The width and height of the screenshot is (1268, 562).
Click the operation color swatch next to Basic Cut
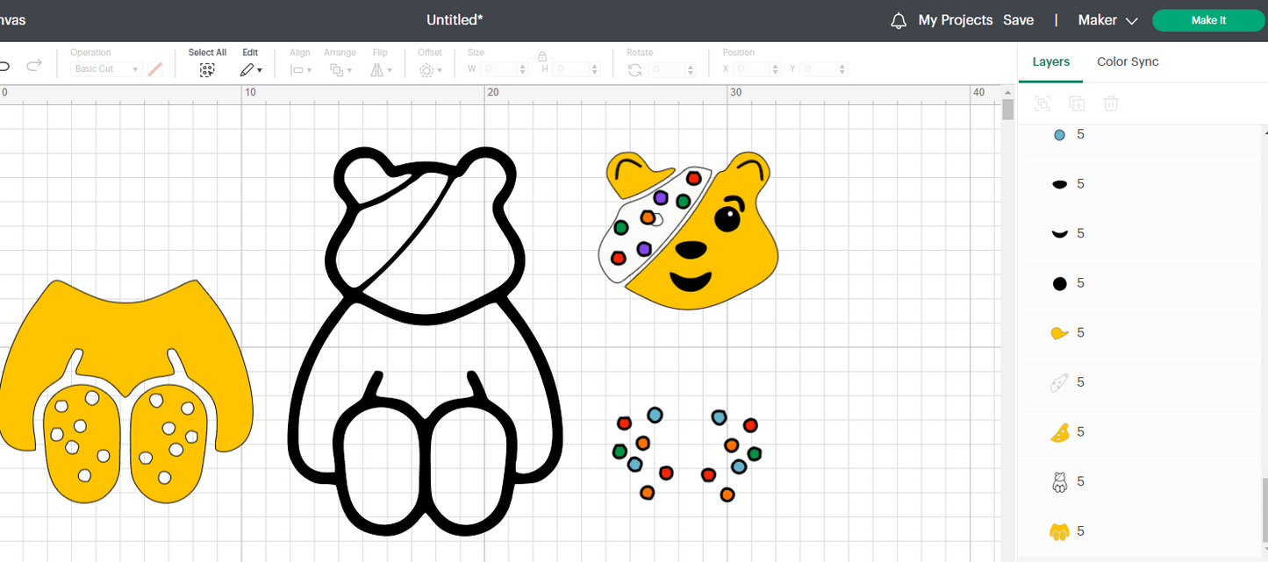[155, 68]
